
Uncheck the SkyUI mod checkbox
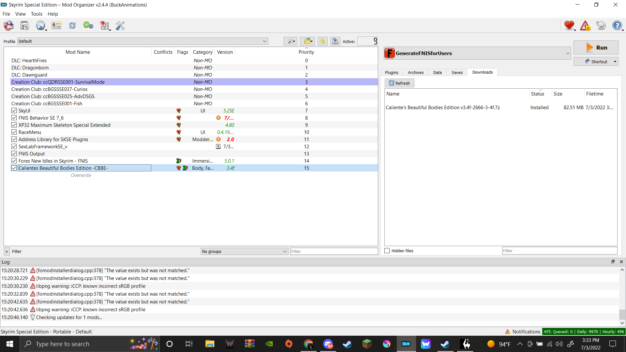14,111
